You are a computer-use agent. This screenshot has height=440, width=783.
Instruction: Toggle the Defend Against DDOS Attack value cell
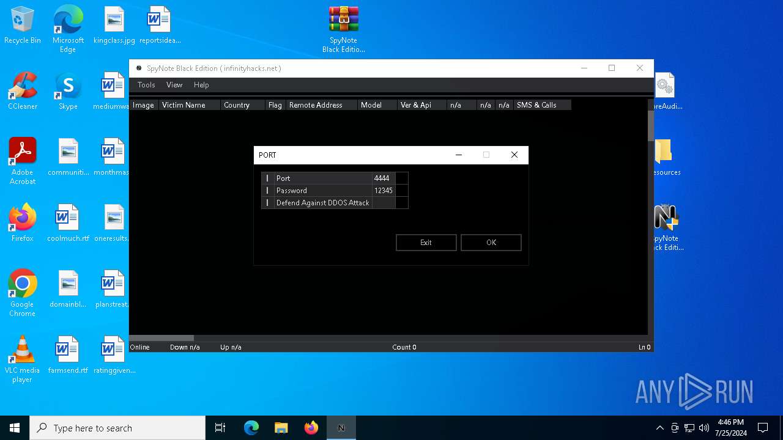point(384,203)
